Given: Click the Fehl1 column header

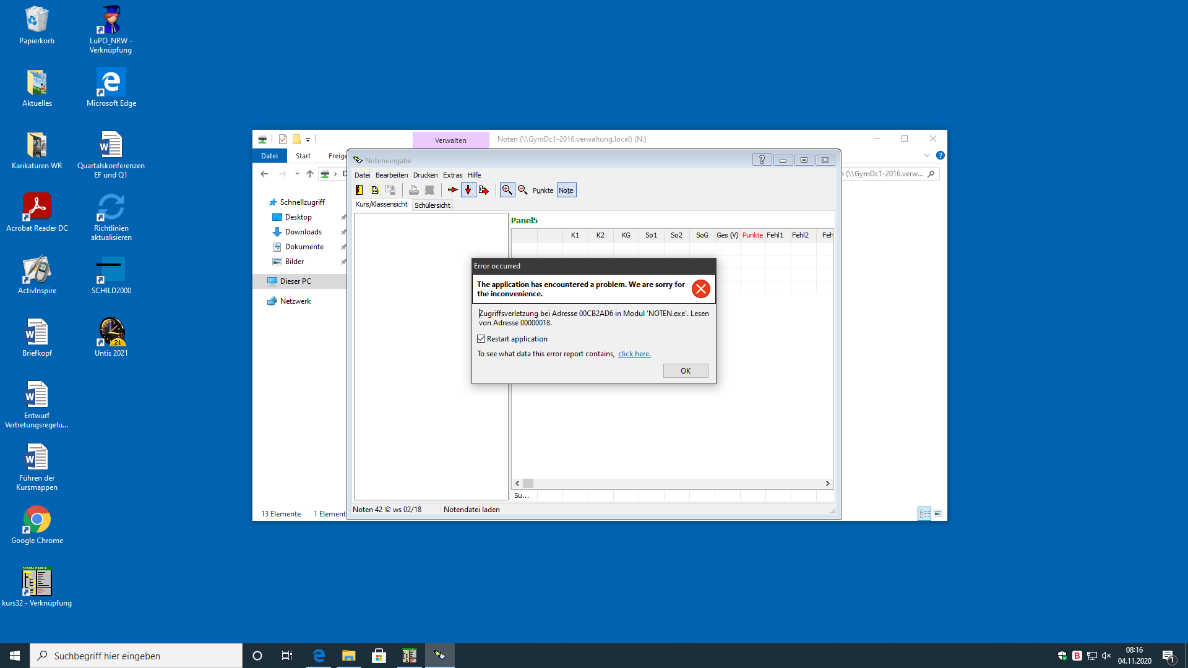Looking at the screenshot, I should coord(775,235).
